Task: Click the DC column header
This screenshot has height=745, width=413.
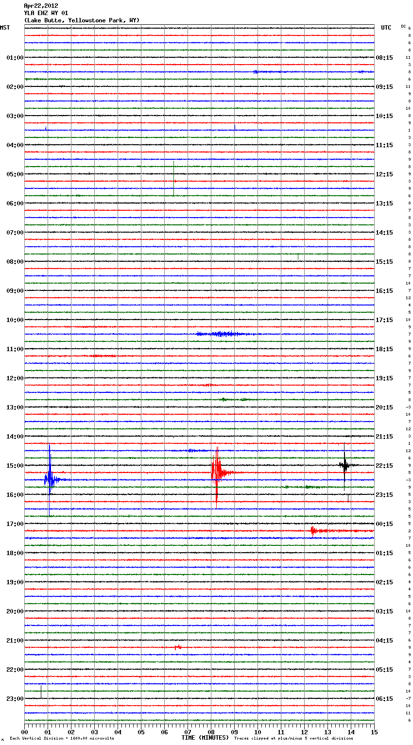Action: point(403,26)
